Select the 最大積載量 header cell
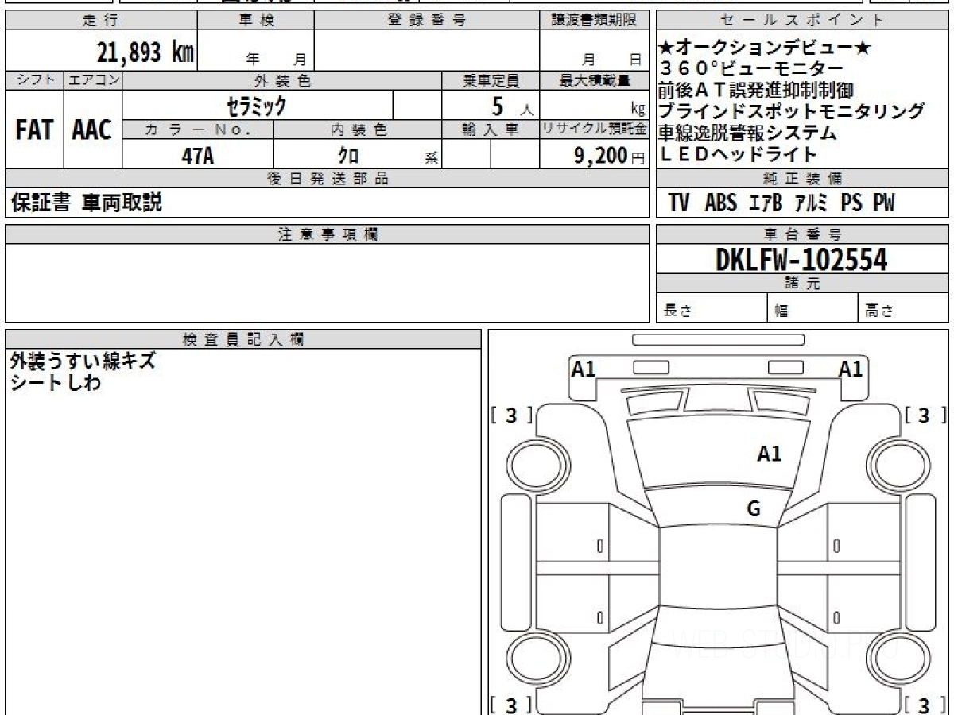The image size is (954, 715). 594,80
